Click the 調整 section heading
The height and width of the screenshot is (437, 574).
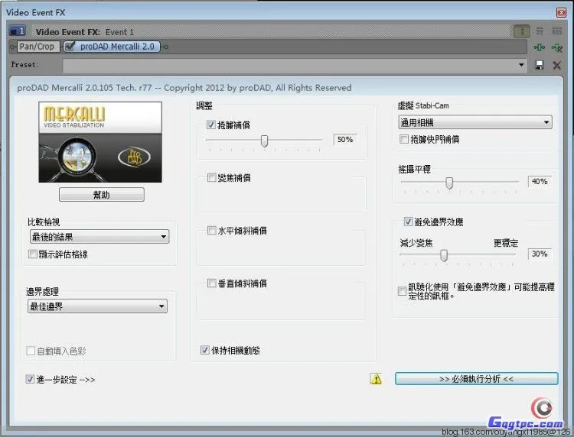coord(204,106)
